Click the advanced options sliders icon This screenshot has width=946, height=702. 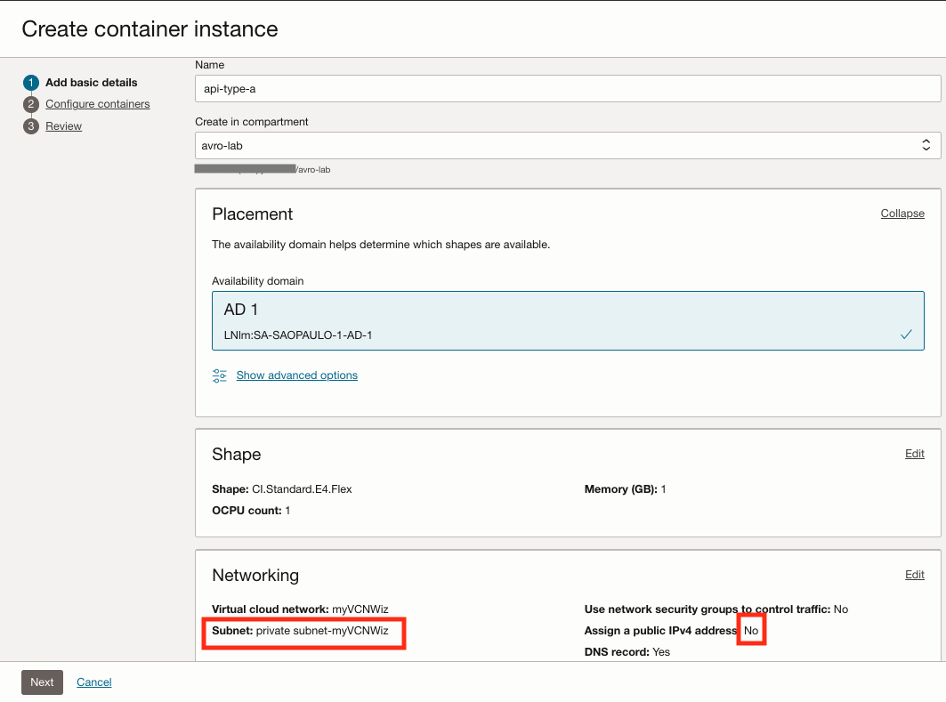pos(219,375)
